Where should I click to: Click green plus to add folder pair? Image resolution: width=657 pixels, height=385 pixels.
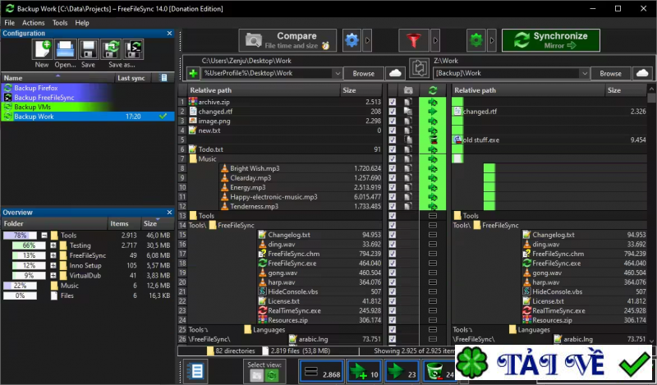(193, 74)
